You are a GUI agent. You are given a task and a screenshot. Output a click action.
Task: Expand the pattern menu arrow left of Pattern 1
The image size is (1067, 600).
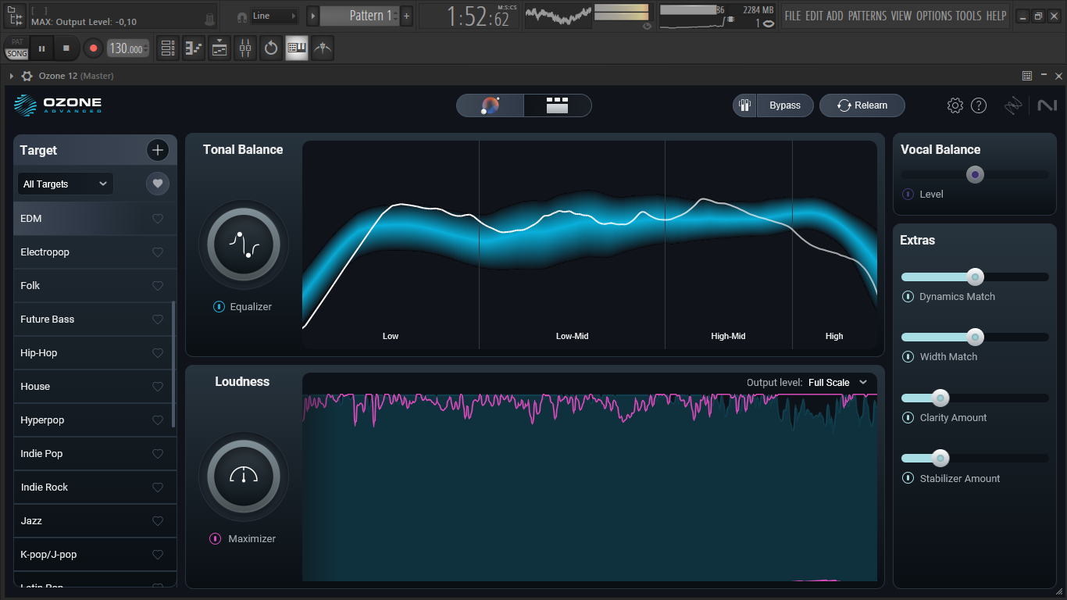(x=312, y=16)
